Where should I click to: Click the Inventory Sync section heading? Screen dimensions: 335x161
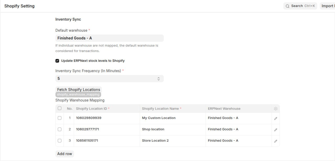point(68,19)
